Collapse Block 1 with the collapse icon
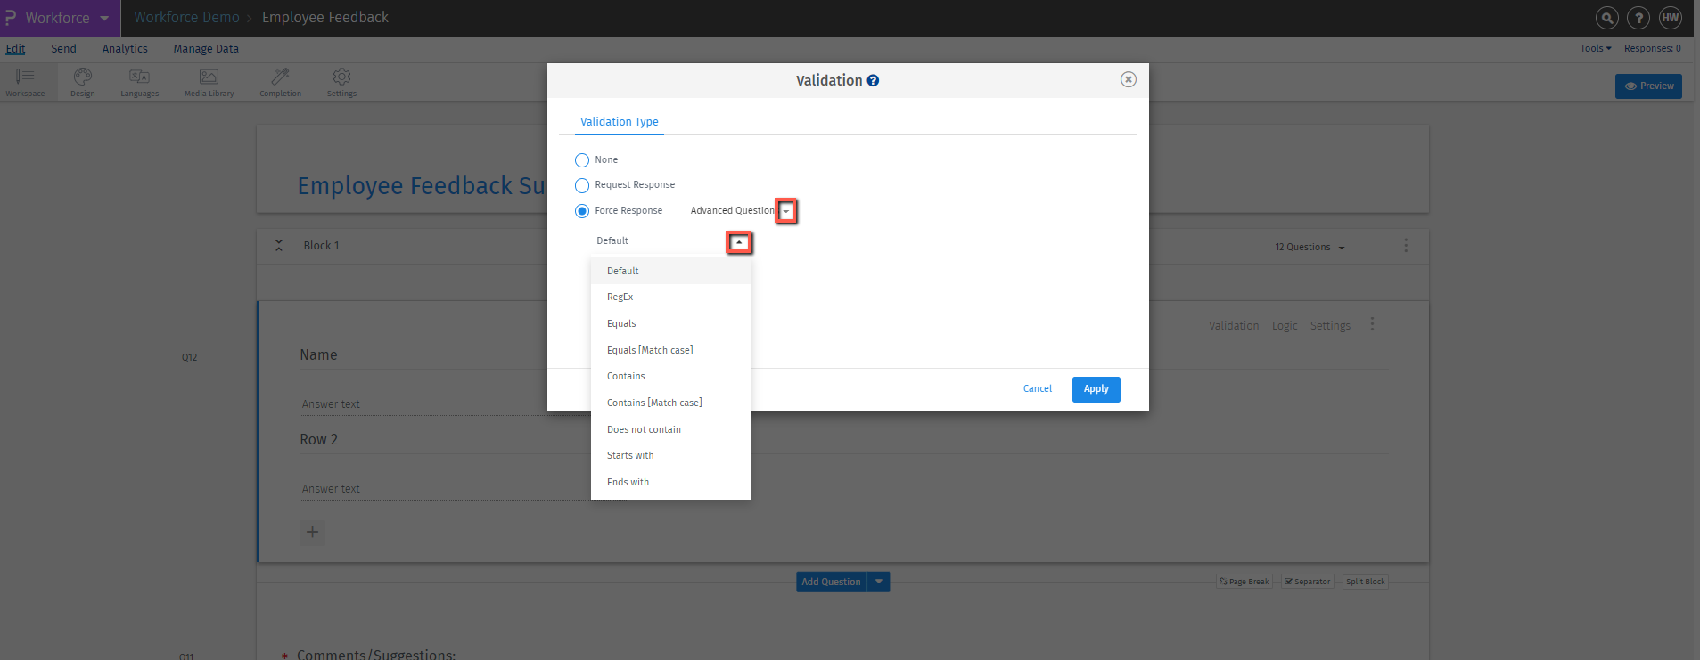This screenshot has height=660, width=1700. (x=279, y=245)
